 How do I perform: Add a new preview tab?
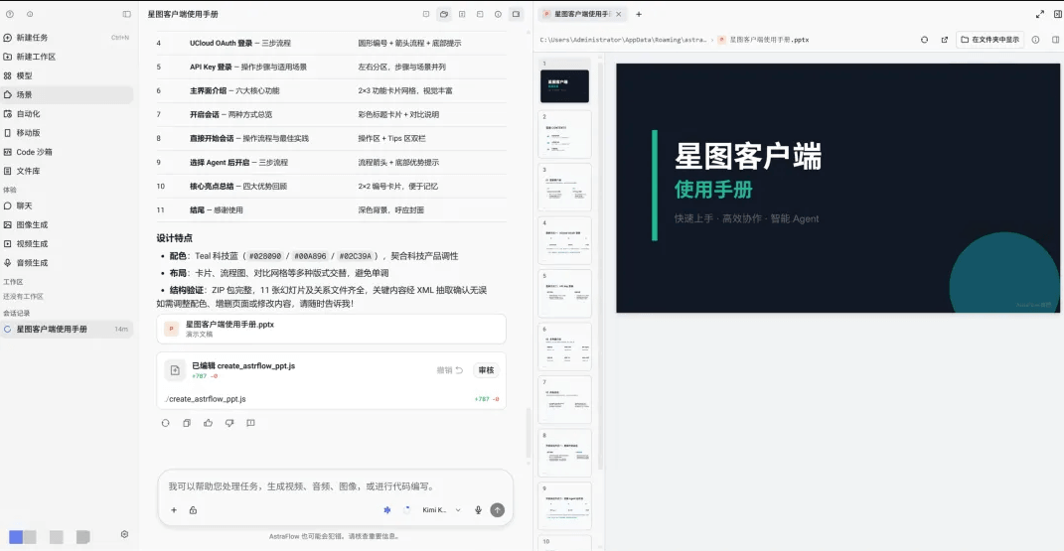(x=639, y=14)
